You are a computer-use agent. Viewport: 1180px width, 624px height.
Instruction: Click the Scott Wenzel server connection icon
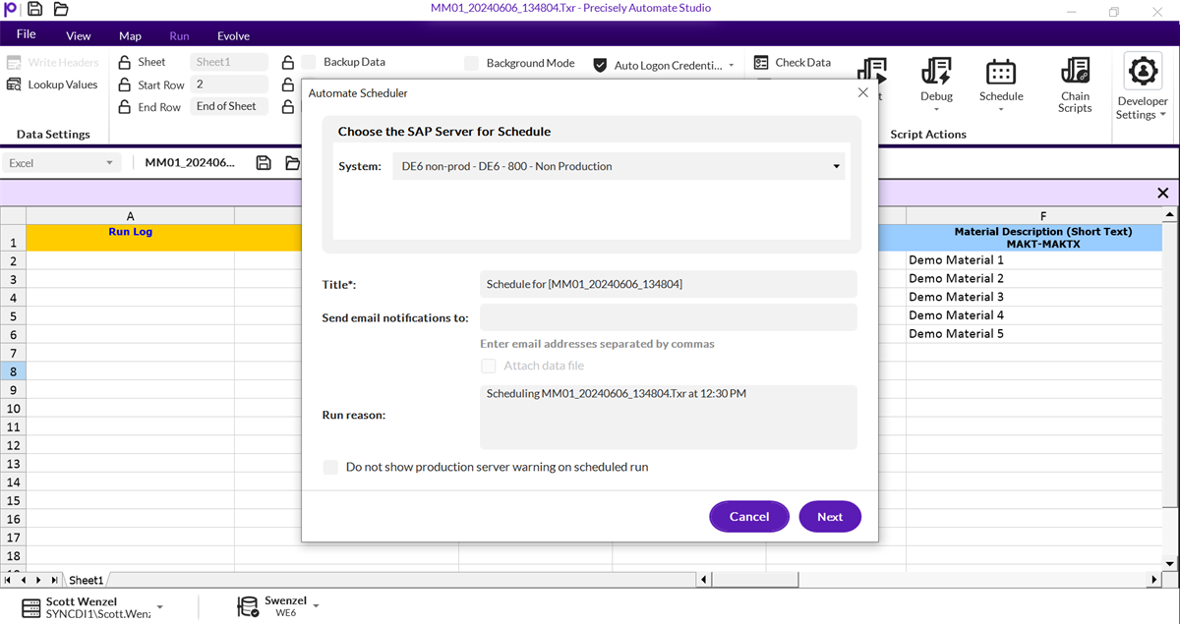[x=31, y=607]
